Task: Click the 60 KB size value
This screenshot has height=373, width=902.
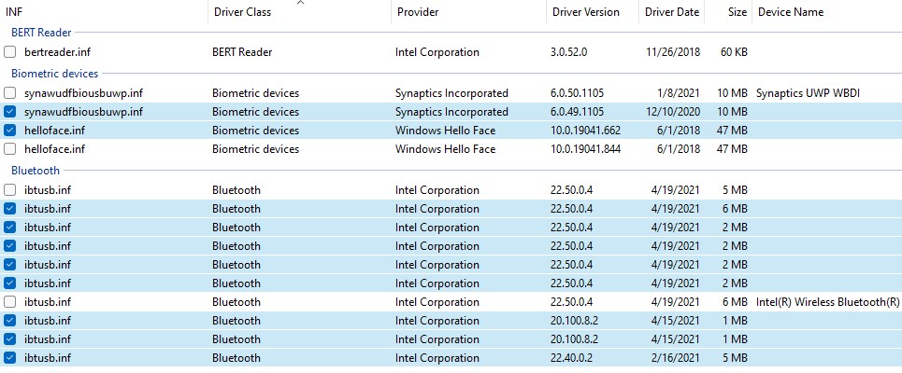Action: tap(734, 52)
